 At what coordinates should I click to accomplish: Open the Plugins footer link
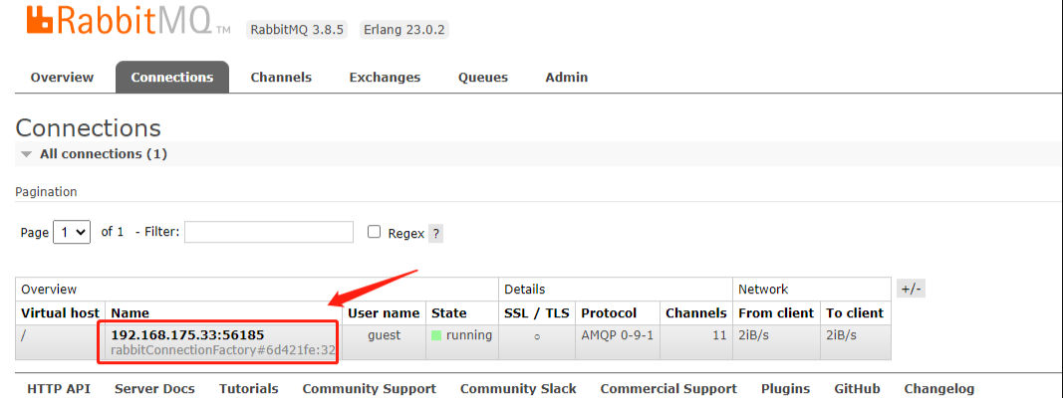tap(785, 388)
